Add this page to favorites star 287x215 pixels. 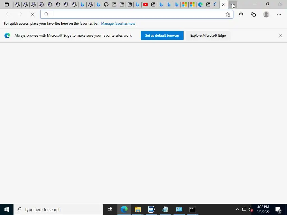(x=228, y=14)
